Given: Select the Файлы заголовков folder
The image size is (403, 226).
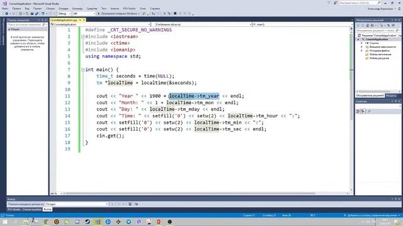Looking at the screenshot, I should [x=378, y=55].
